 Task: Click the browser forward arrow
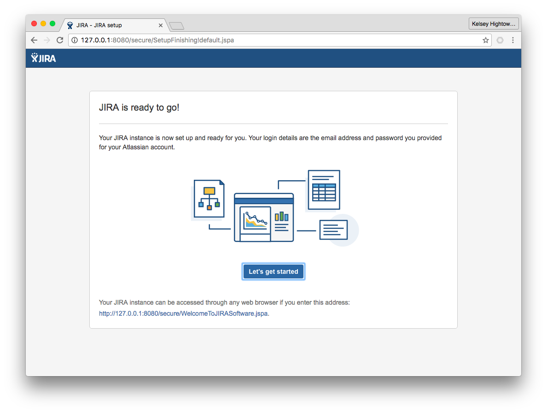[47, 40]
